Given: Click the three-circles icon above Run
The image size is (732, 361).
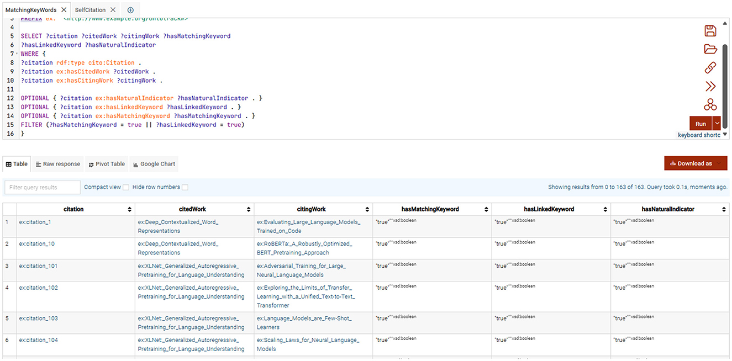Looking at the screenshot, I should [710, 104].
